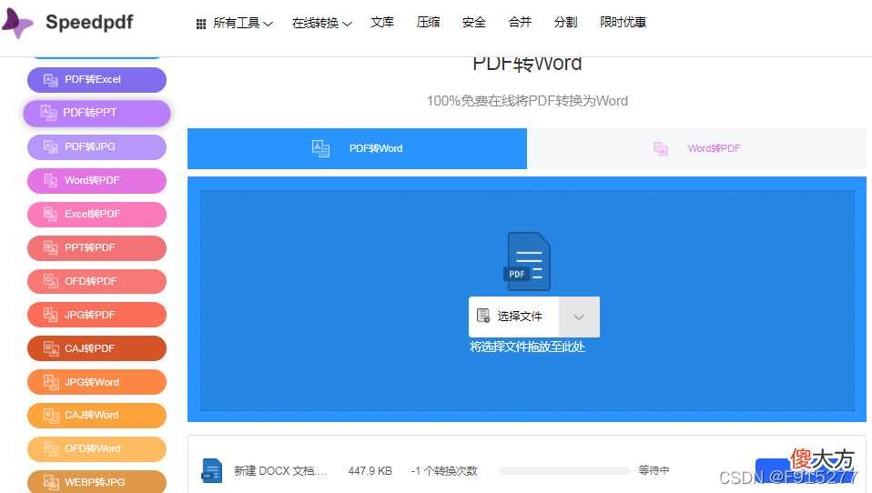
Task: Click the icon in the Word转PDF tab
Action: coord(660,148)
